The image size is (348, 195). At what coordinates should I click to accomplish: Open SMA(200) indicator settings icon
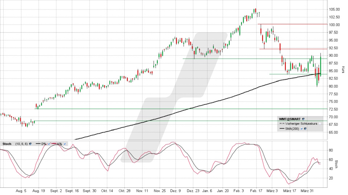click(305, 129)
